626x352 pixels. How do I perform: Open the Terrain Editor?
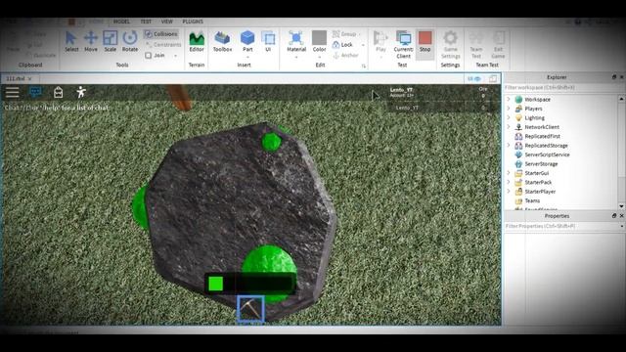pyautogui.click(x=197, y=41)
